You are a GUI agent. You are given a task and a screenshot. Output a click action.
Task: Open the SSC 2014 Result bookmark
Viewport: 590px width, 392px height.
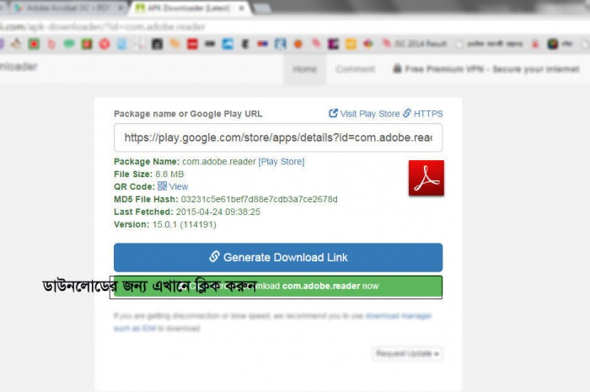pyautogui.click(x=415, y=44)
